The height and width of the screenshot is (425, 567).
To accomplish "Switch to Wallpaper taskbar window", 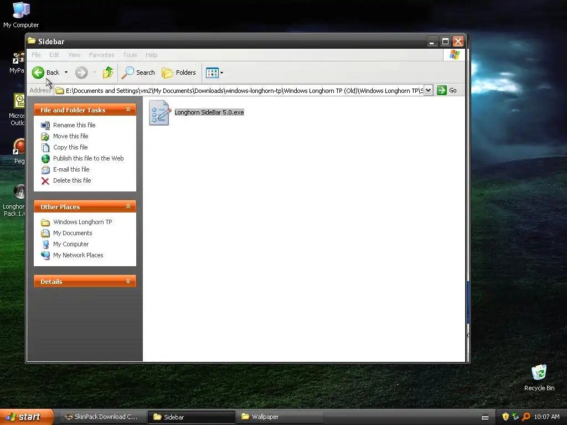I will pyautogui.click(x=280, y=417).
